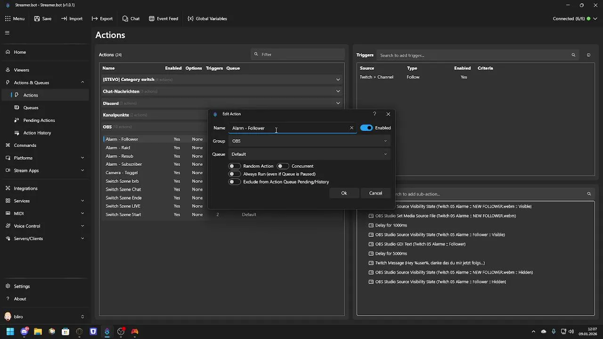Click the triggers panel settings icon
Viewport: 603px width, 339px height.
(x=588, y=55)
